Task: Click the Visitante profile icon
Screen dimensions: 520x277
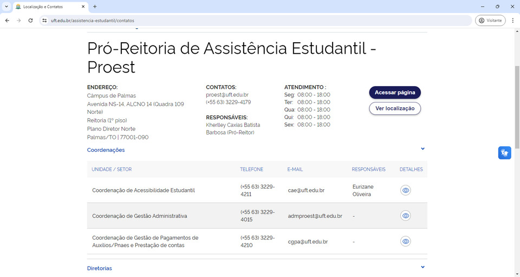Action: [x=490, y=21]
